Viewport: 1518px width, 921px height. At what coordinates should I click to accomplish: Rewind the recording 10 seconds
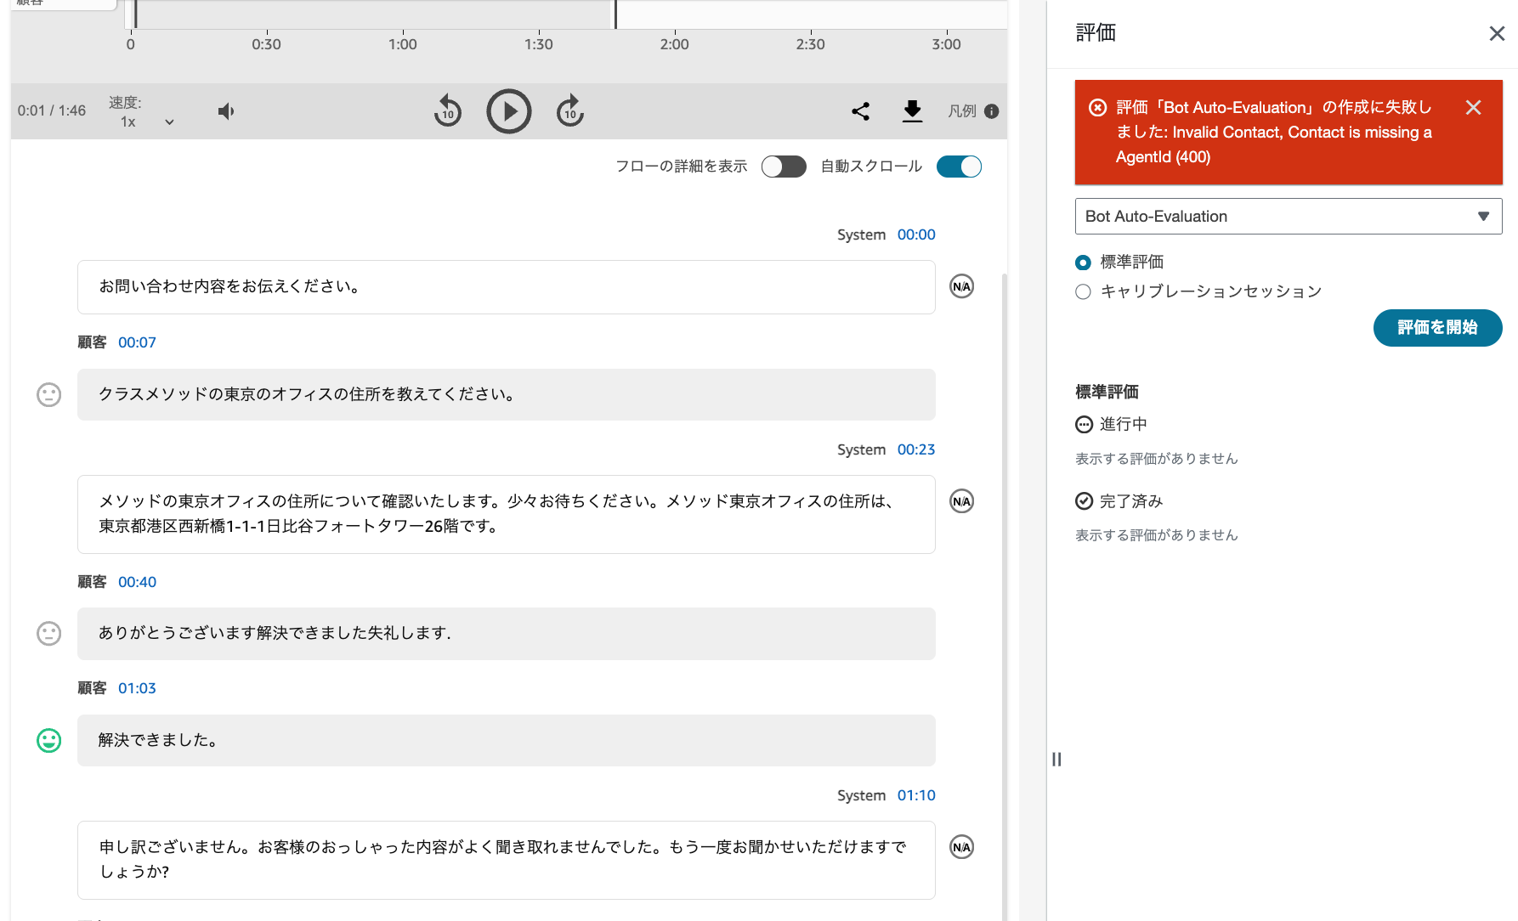coord(448,111)
